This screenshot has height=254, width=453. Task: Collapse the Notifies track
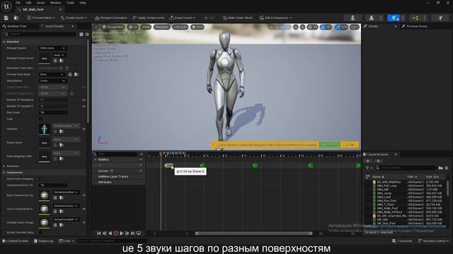tap(95, 159)
